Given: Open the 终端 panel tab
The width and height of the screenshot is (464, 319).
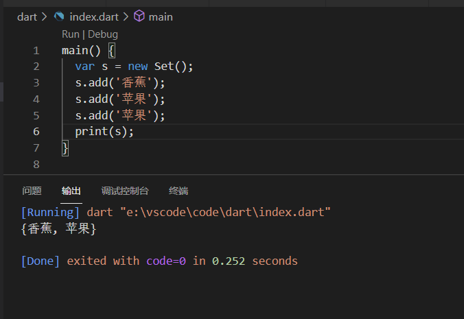Looking at the screenshot, I should [178, 191].
